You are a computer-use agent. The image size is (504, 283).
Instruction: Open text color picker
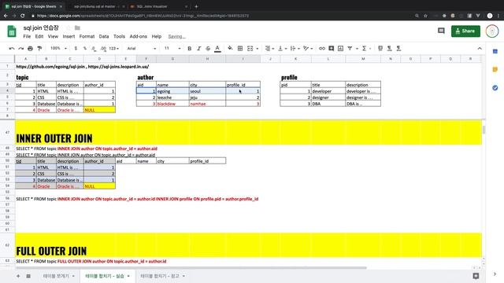point(217,49)
